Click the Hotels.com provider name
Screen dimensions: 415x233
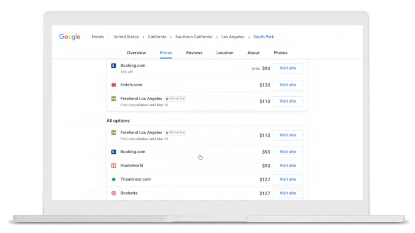pyautogui.click(x=131, y=85)
